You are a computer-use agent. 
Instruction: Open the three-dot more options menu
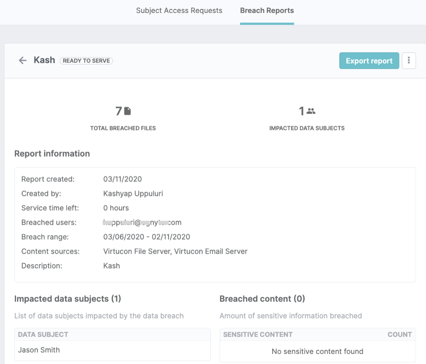tap(409, 60)
